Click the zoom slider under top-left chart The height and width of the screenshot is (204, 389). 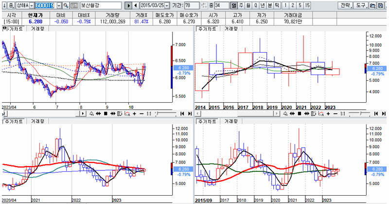click(163, 113)
